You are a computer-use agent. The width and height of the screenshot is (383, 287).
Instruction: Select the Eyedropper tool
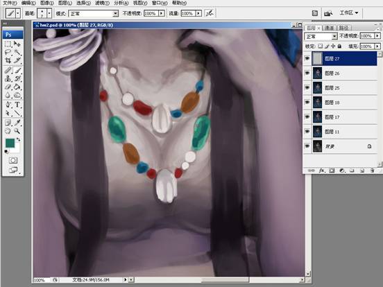[17, 122]
